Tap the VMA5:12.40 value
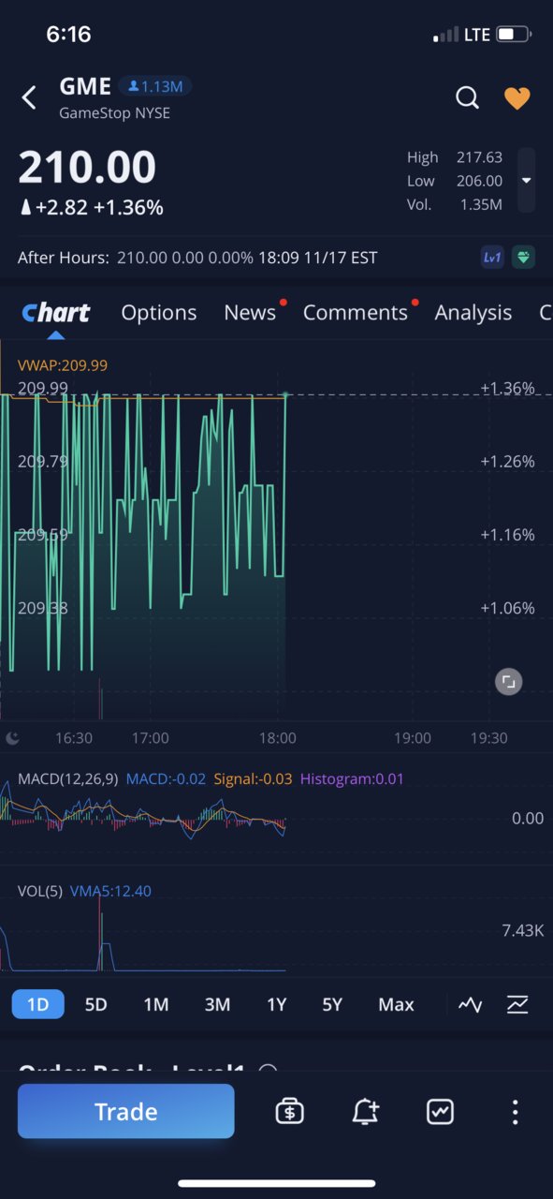This screenshot has height=1199, width=553. (x=110, y=891)
